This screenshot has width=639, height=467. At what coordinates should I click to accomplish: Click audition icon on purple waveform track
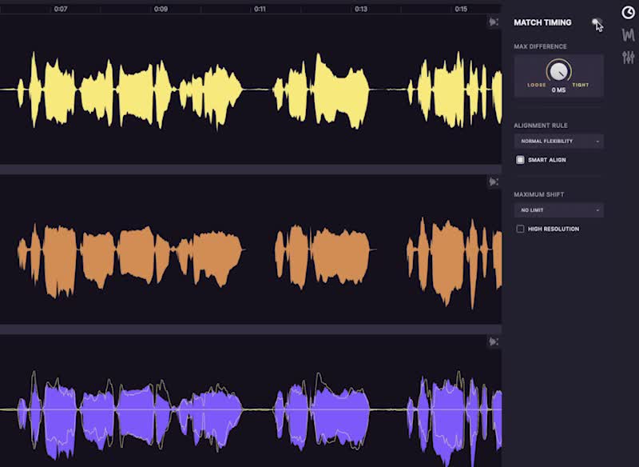[x=494, y=342]
